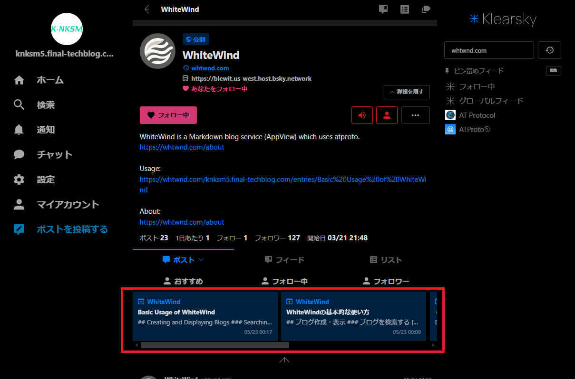This screenshot has height=379, width=575.
Task: Open the whtwnd.com/about link under About
Action: pos(182,222)
